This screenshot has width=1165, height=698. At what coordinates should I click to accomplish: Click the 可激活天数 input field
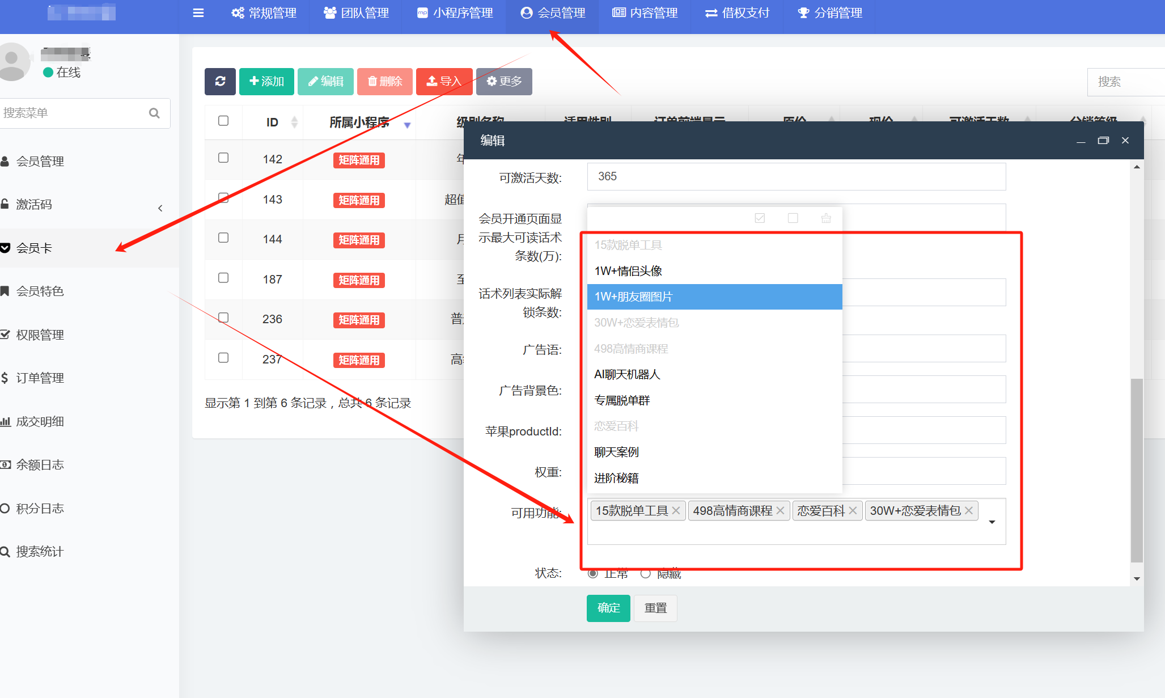(x=796, y=177)
